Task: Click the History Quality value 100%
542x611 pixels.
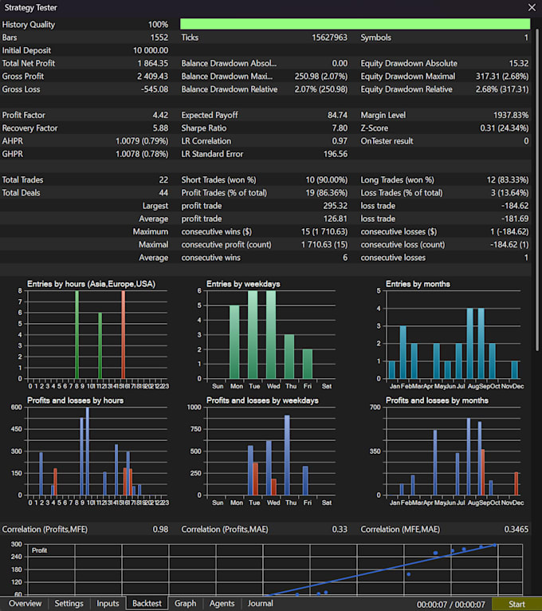Action: (158, 24)
